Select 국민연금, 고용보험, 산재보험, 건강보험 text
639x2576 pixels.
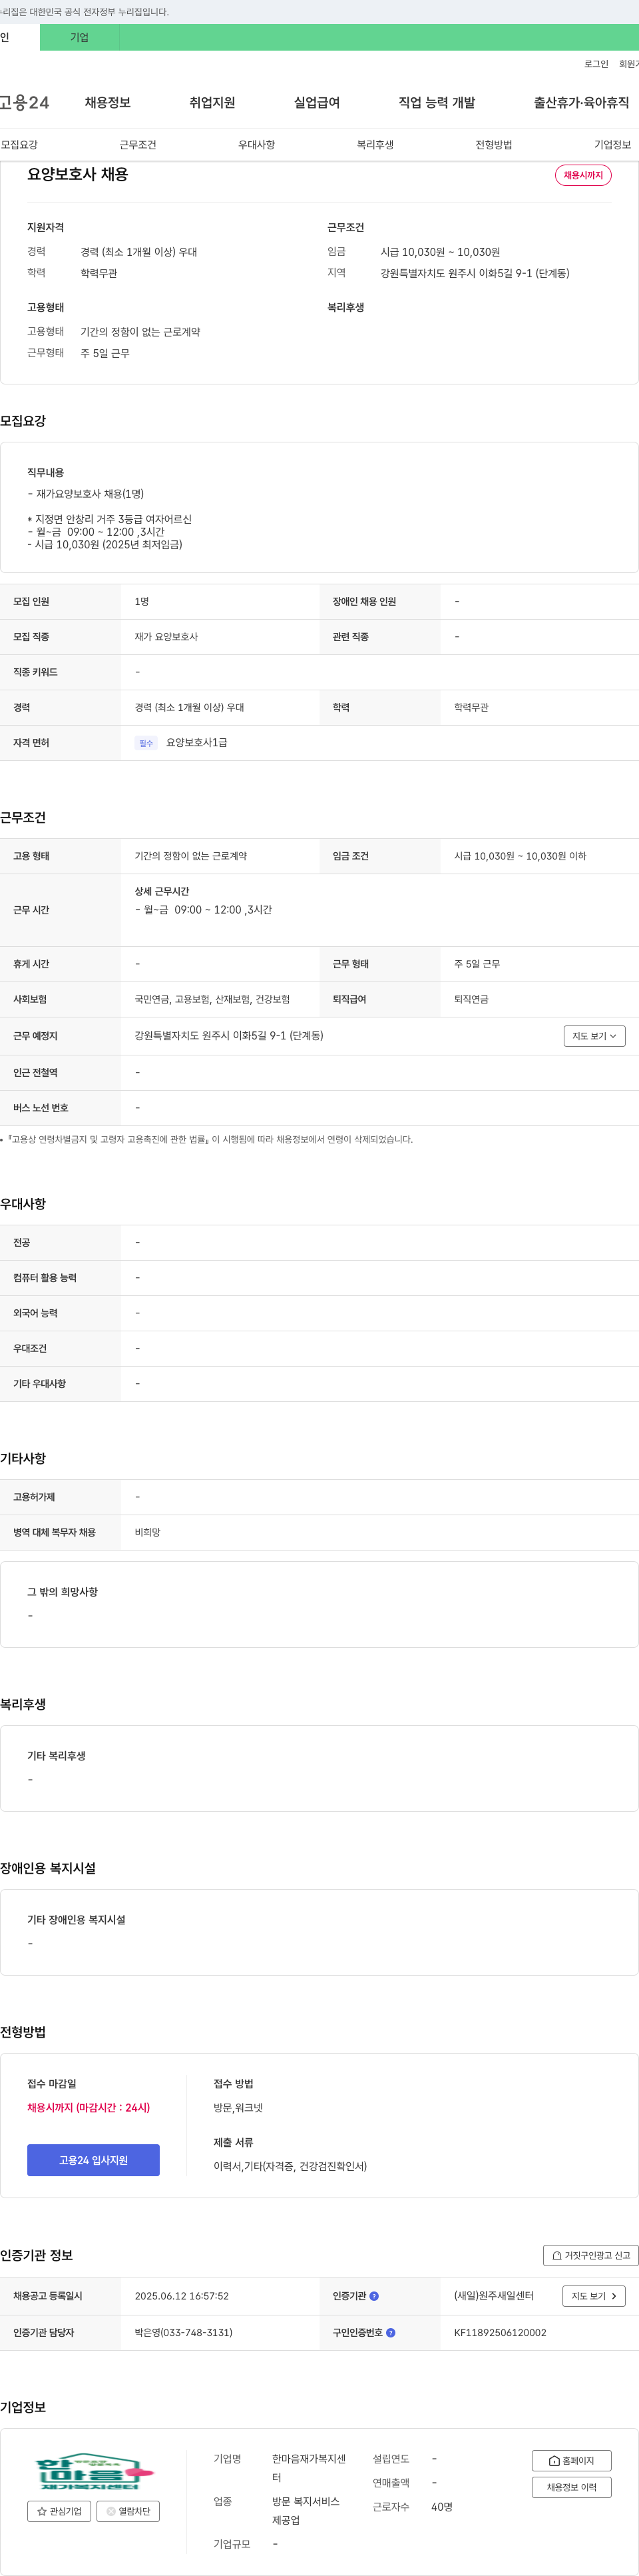pyautogui.click(x=213, y=999)
